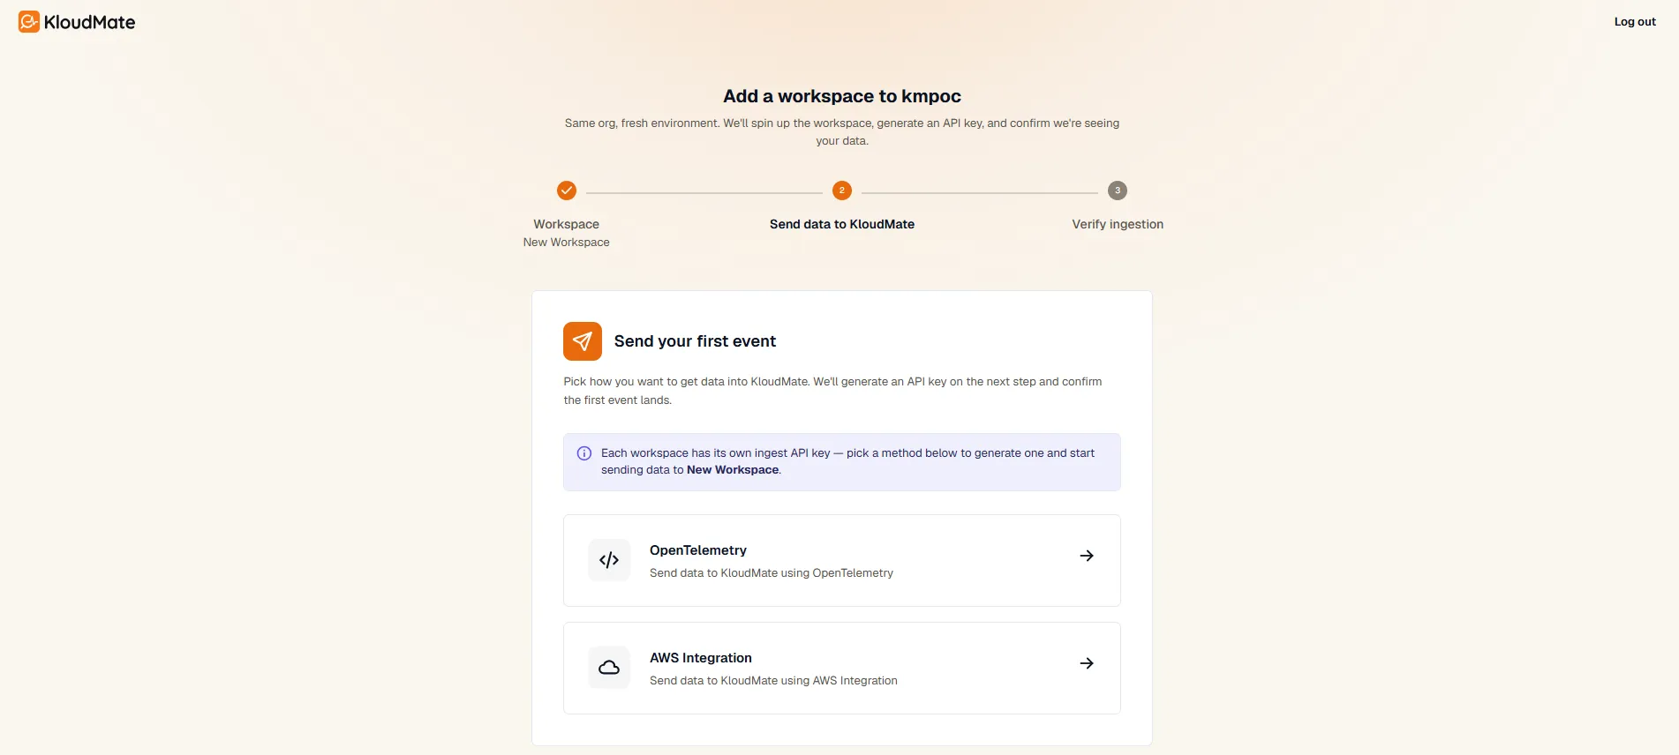Screen dimensions: 1679x755
Task: Select the completed Workspace step checkmark
Action: tap(567, 191)
